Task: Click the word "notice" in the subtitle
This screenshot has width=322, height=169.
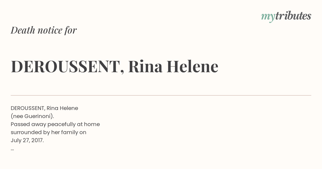Action: click(x=50, y=30)
